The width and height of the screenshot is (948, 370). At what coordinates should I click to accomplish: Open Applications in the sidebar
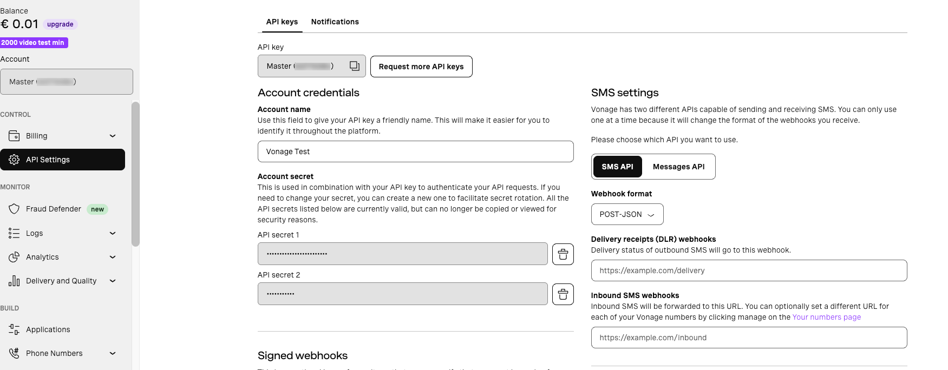click(x=62, y=329)
